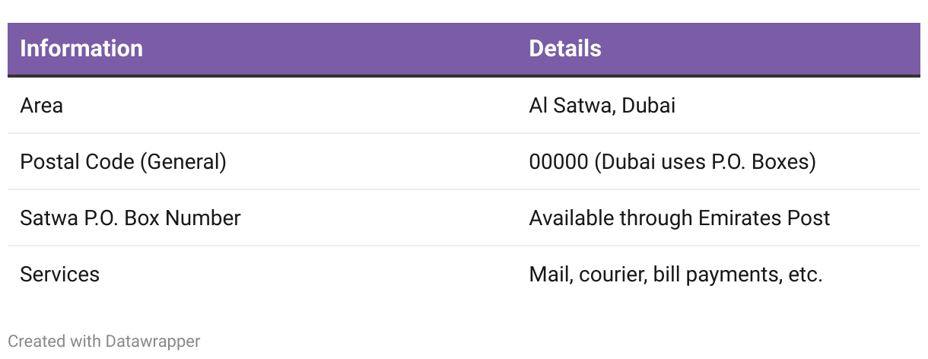Click the purple table header bar
The height and width of the screenshot is (359, 928).
(x=464, y=49)
